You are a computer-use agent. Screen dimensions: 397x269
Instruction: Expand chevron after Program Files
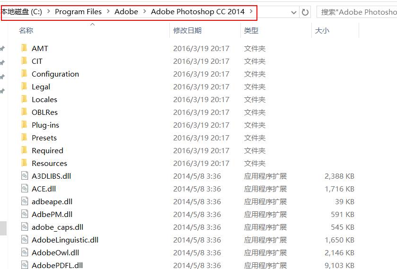[x=108, y=11]
